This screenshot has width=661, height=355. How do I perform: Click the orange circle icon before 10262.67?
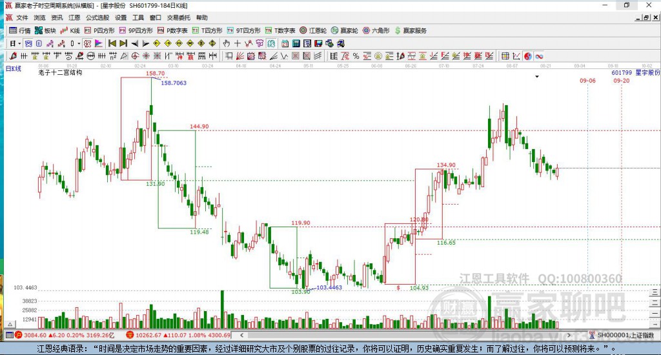tap(130, 335)
